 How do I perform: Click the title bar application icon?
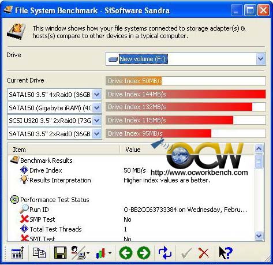click(8, 10)
